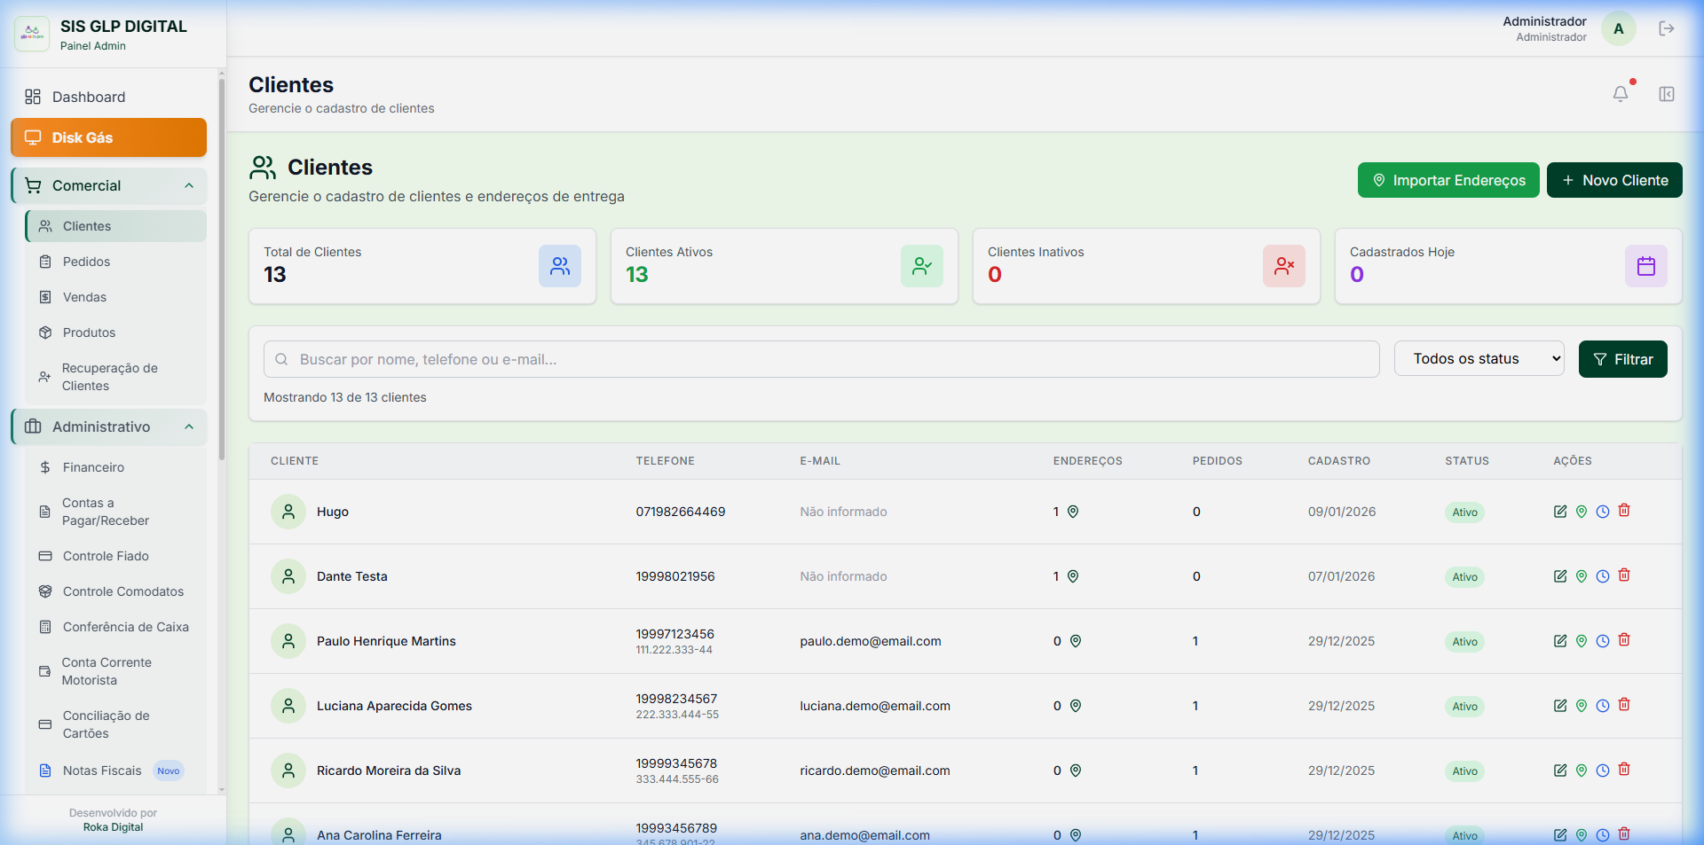Click the location pin action for Luciana Aparecida Gomes
Image resolution: width=1704 pixels, height=845 pixels.
coord(1581,706)
